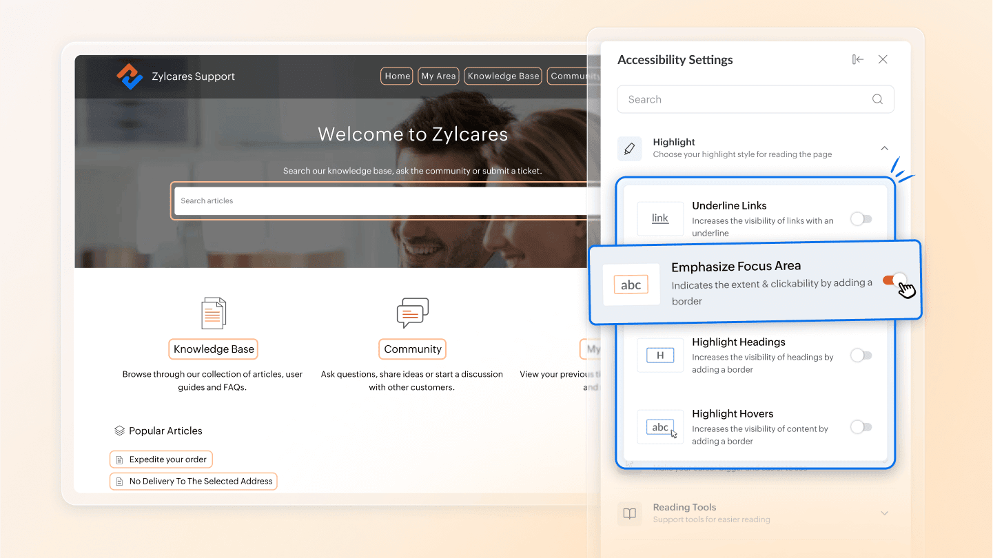993x558 pixels.
Task: Open the Home menu item
Action: [397, 76]
